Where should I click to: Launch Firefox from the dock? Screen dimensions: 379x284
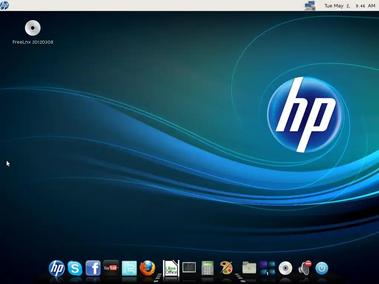pyautogui.click(x=147, y=268)
